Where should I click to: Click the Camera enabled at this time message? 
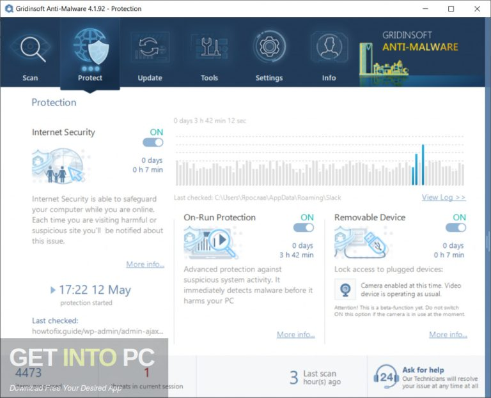[411, 290]
